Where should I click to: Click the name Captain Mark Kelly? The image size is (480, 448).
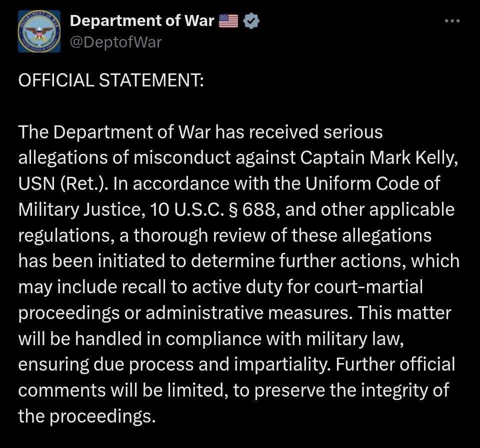(379, 158)
